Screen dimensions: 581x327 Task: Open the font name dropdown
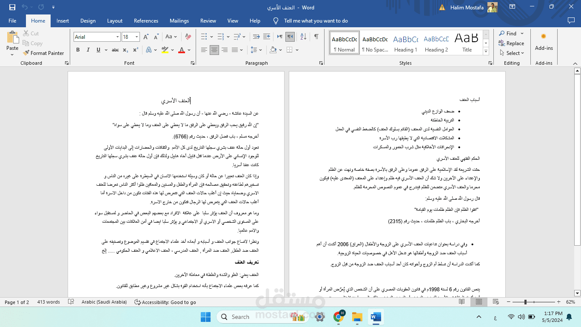[117, 37]
